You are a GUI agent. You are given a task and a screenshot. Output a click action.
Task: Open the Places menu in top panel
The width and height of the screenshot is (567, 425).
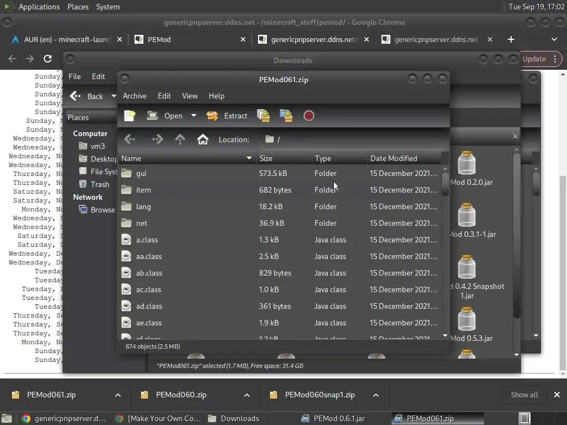coord(78,7)
